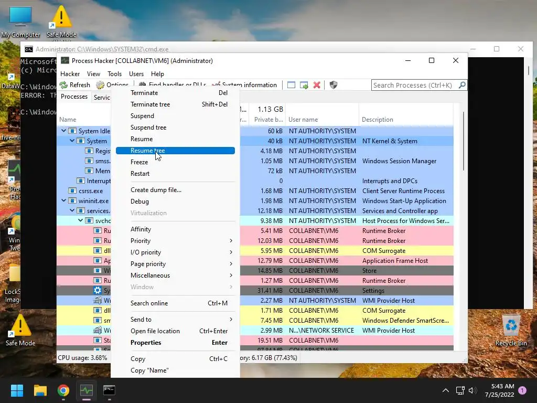537x403 pixels.
Task: Click Resume in context menu
Action: click(x=175, y=139)
